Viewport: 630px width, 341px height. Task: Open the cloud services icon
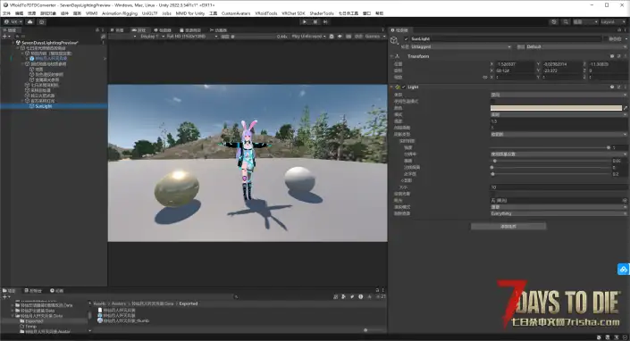point(30,21)
